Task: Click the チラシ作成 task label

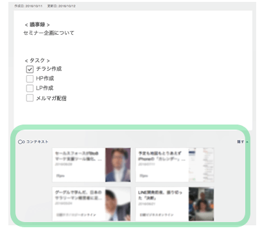Action: [49, 69]
